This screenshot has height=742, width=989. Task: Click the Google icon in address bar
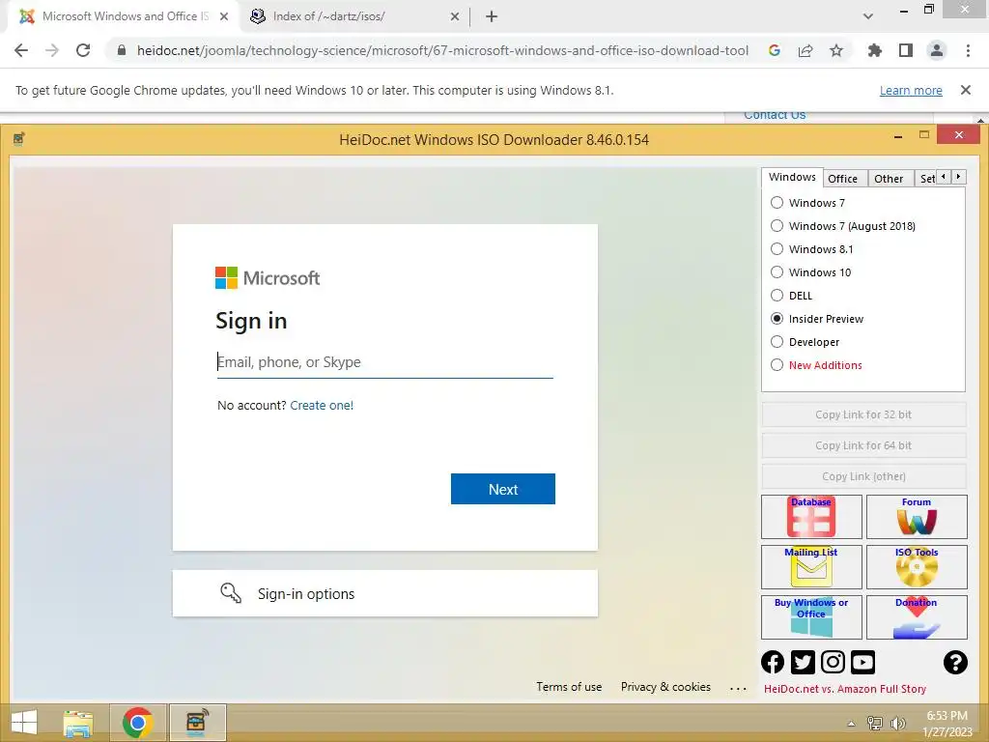(775, 50)
